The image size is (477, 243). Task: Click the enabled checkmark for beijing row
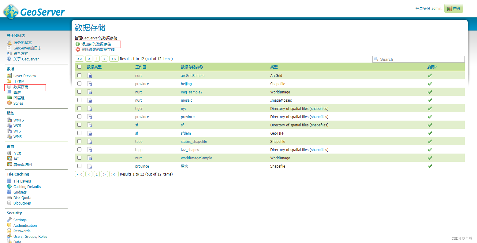click(x=430, y=84)
